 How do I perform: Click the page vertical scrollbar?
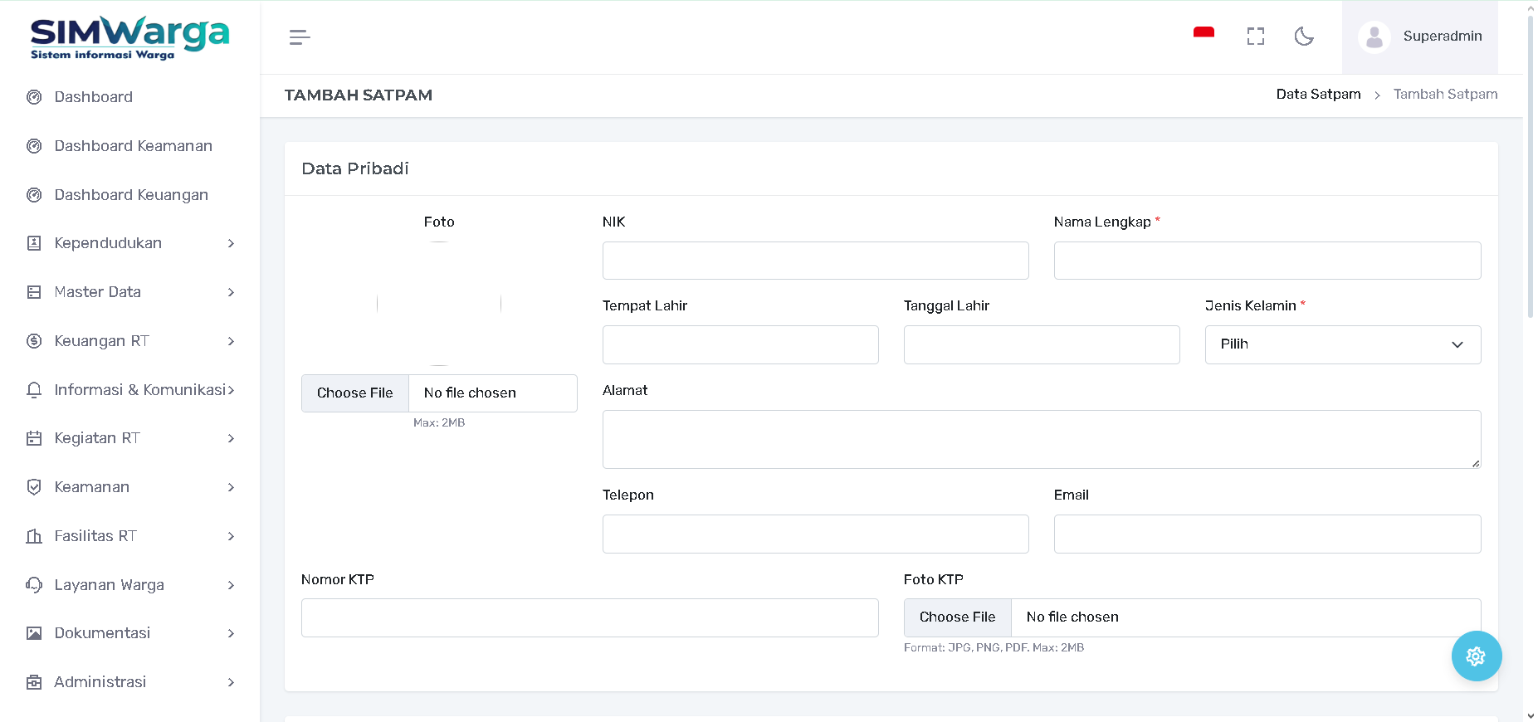(1531, 166)
